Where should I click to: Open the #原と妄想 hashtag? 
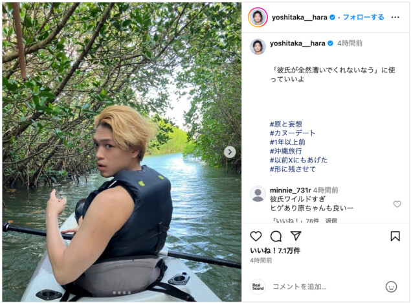coord(286,124)
